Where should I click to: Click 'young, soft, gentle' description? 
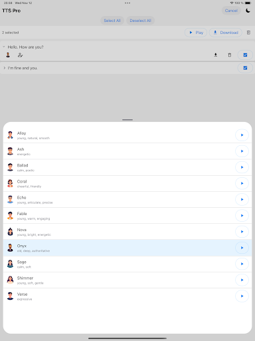click(31, 283)
